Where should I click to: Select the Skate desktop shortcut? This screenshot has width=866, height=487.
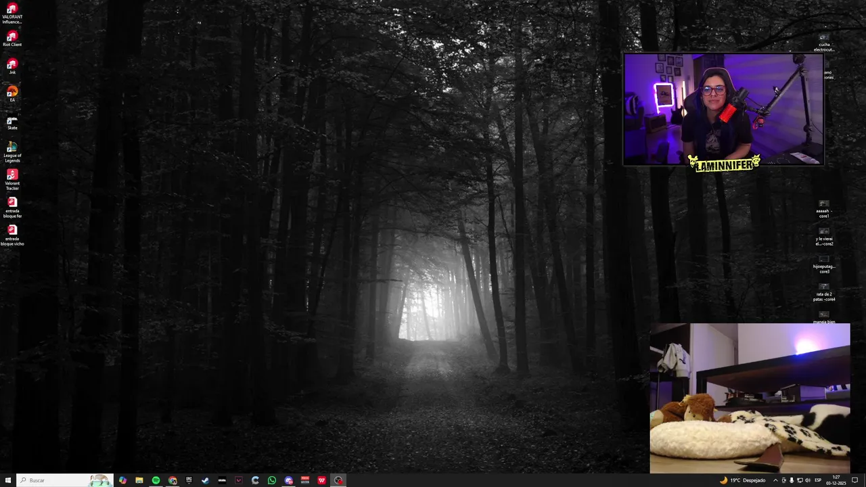point(12,122)
